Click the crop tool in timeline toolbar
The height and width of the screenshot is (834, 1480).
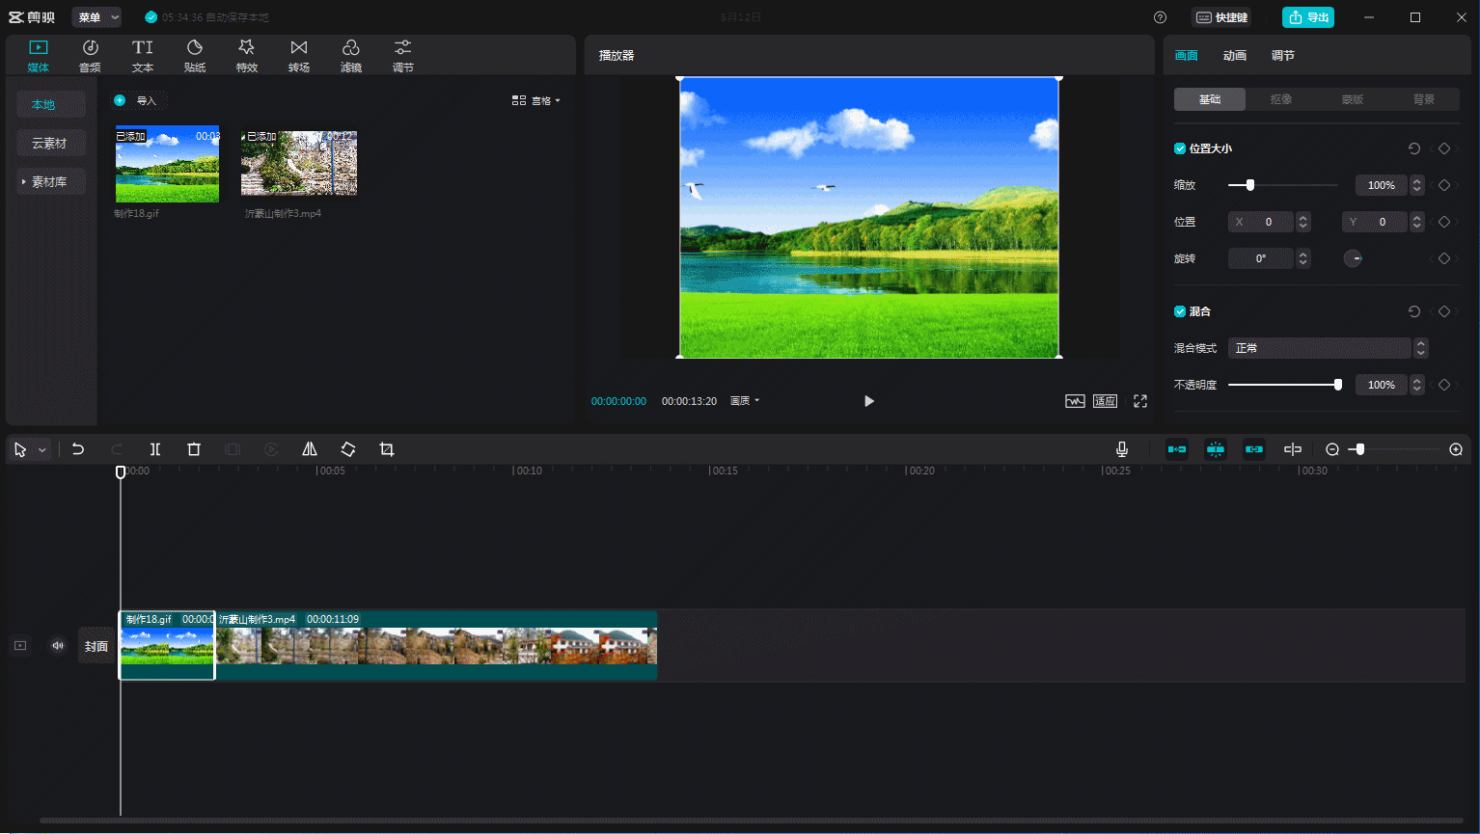tap(387, 449)
